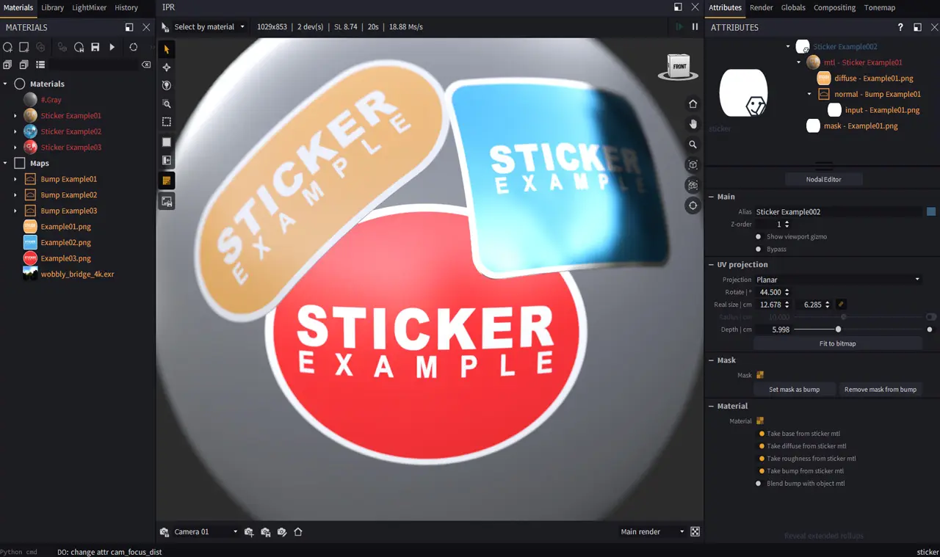Open the region zoom tool in the left viewport toolbar
Image resolution: width=940 pixels, height=557 pixels.
[166, 104]
